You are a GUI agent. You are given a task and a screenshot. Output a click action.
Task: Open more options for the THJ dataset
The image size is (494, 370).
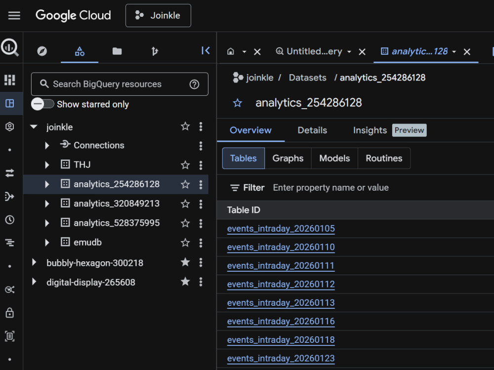201,165
